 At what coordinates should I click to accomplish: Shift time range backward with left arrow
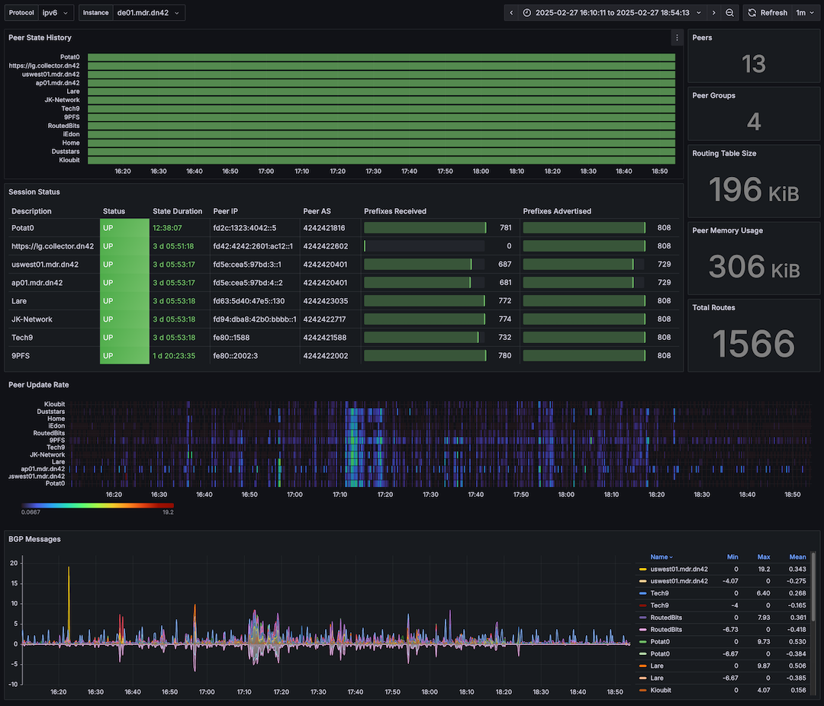tap(512, 13)
